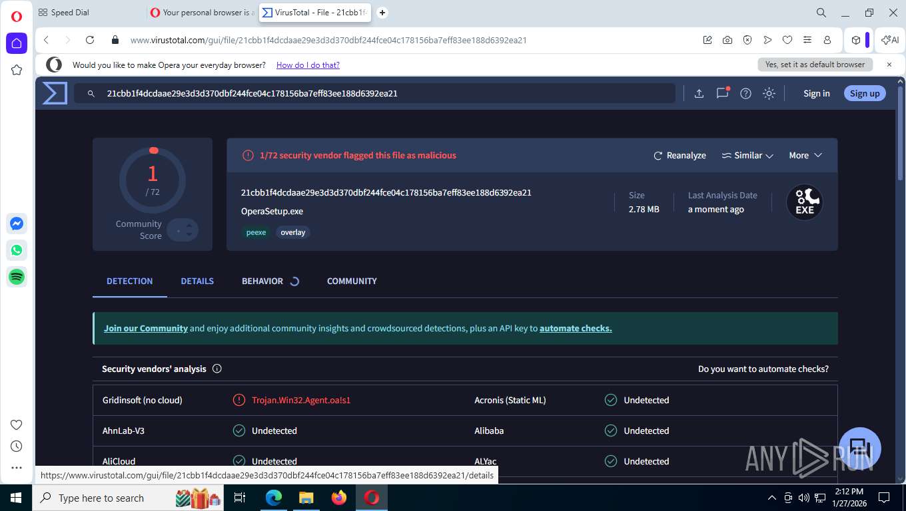Open VirusTotal notifications chat icon
This screenshot has width=906, height=511.
click(x=723, y=93)
